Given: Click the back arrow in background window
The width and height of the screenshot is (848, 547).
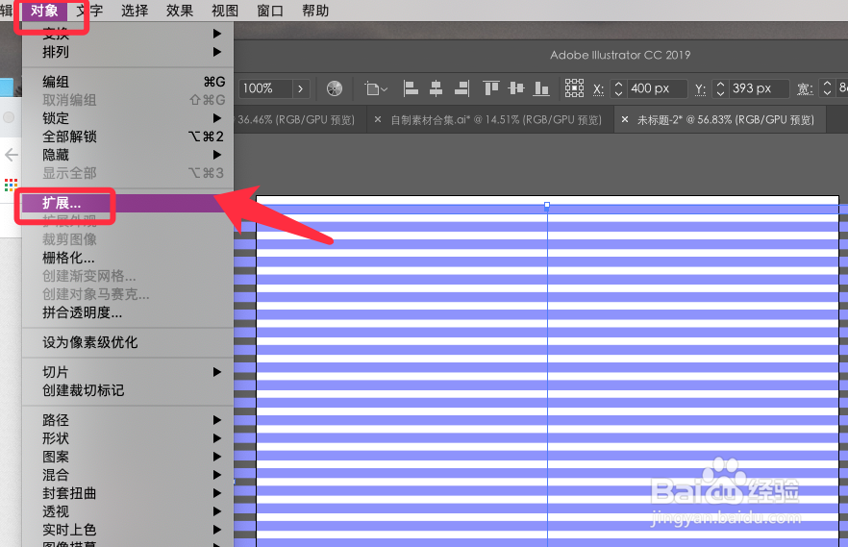Looking at the screenshot, I should pyautogui.click(x=11, y=155).
